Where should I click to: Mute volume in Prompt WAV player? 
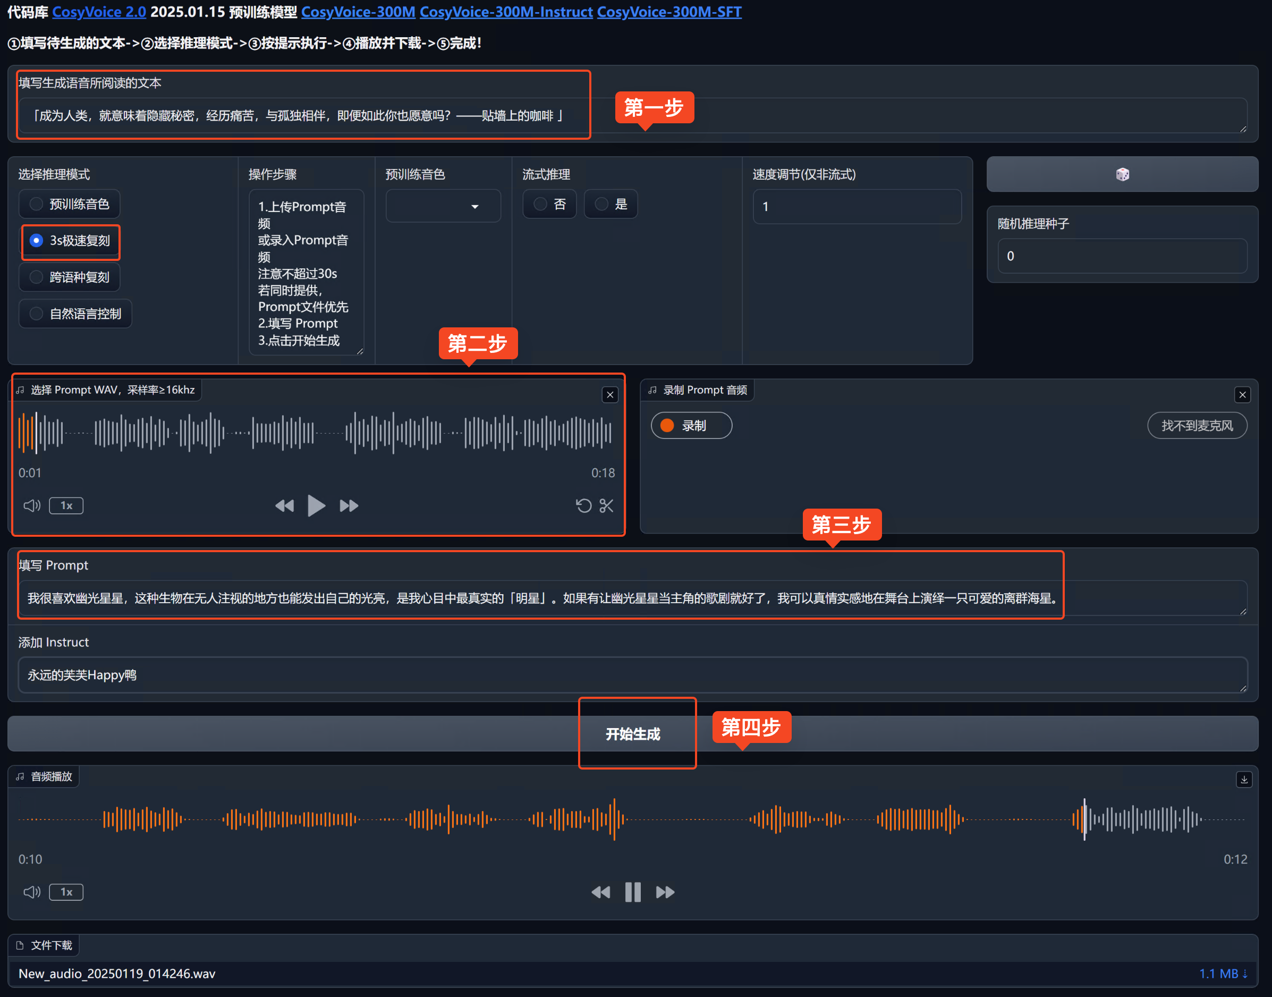(x=31, y=505)
